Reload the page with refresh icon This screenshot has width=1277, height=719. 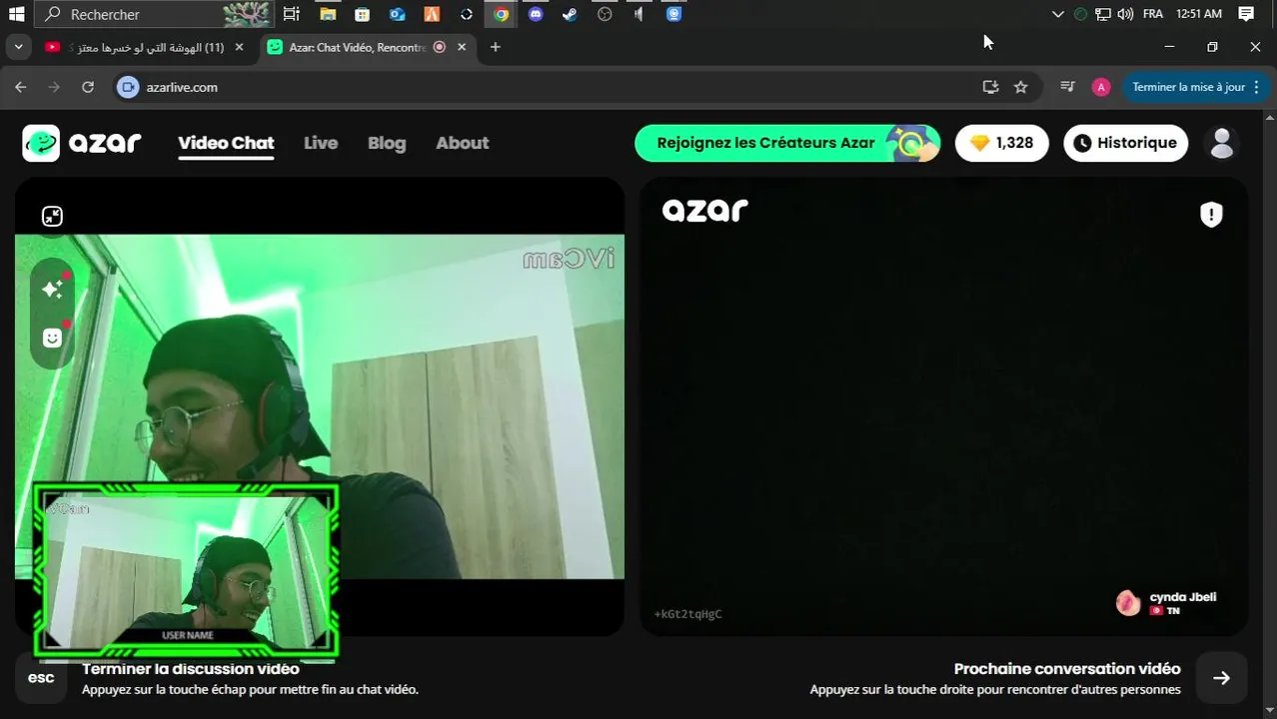(x=88, y=87)
